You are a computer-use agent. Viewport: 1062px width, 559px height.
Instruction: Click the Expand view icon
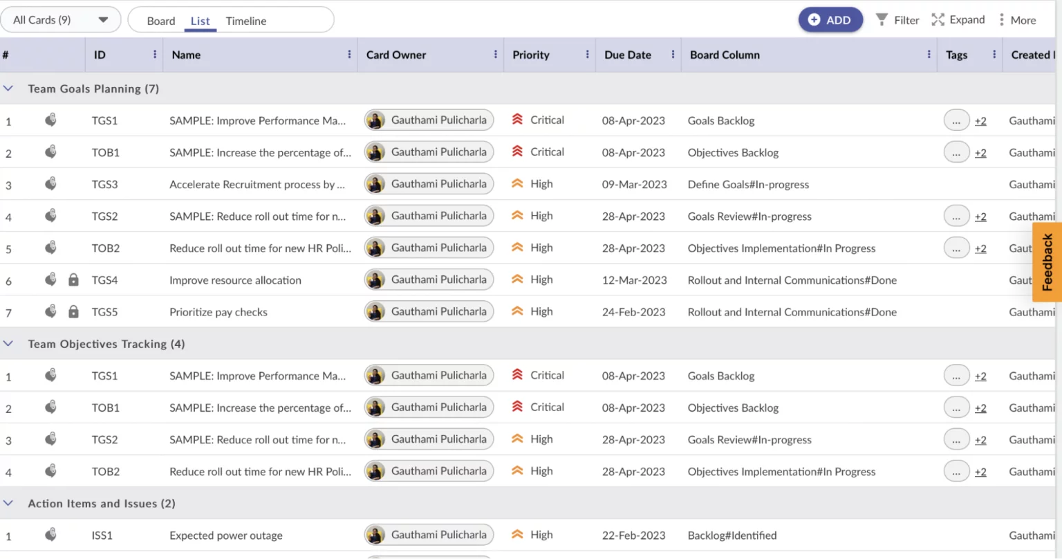point(938,19)
